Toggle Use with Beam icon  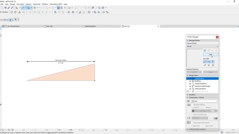tap(209, 62)
